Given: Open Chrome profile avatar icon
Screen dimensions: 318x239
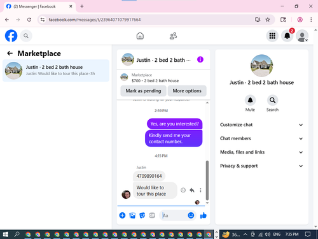Looking at the screenshot, I should [300, 20].
